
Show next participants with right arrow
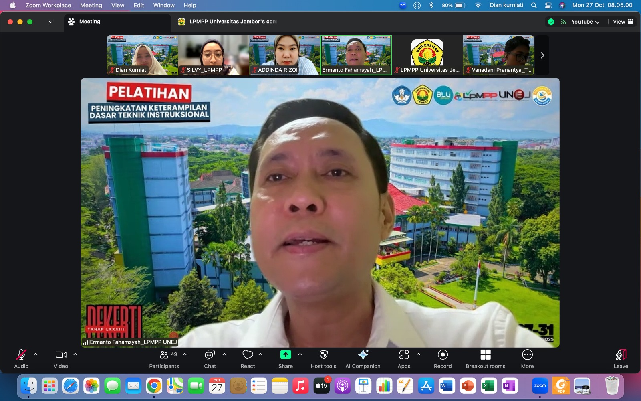(x=542, y=55)
